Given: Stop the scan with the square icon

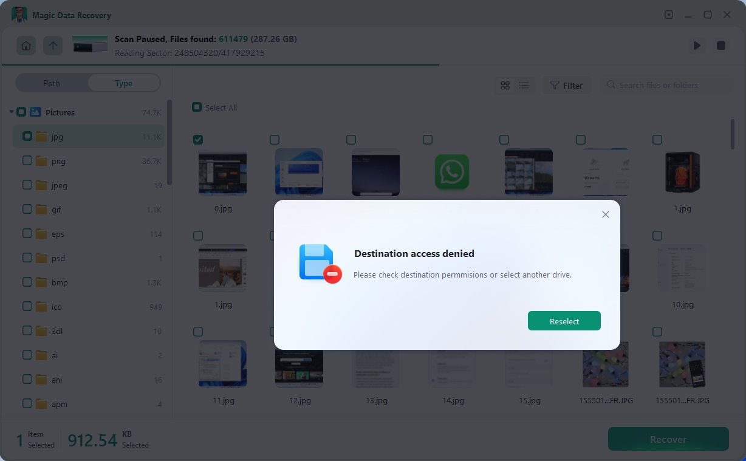Looking at the screenshot, I should (x=721, y=46).
